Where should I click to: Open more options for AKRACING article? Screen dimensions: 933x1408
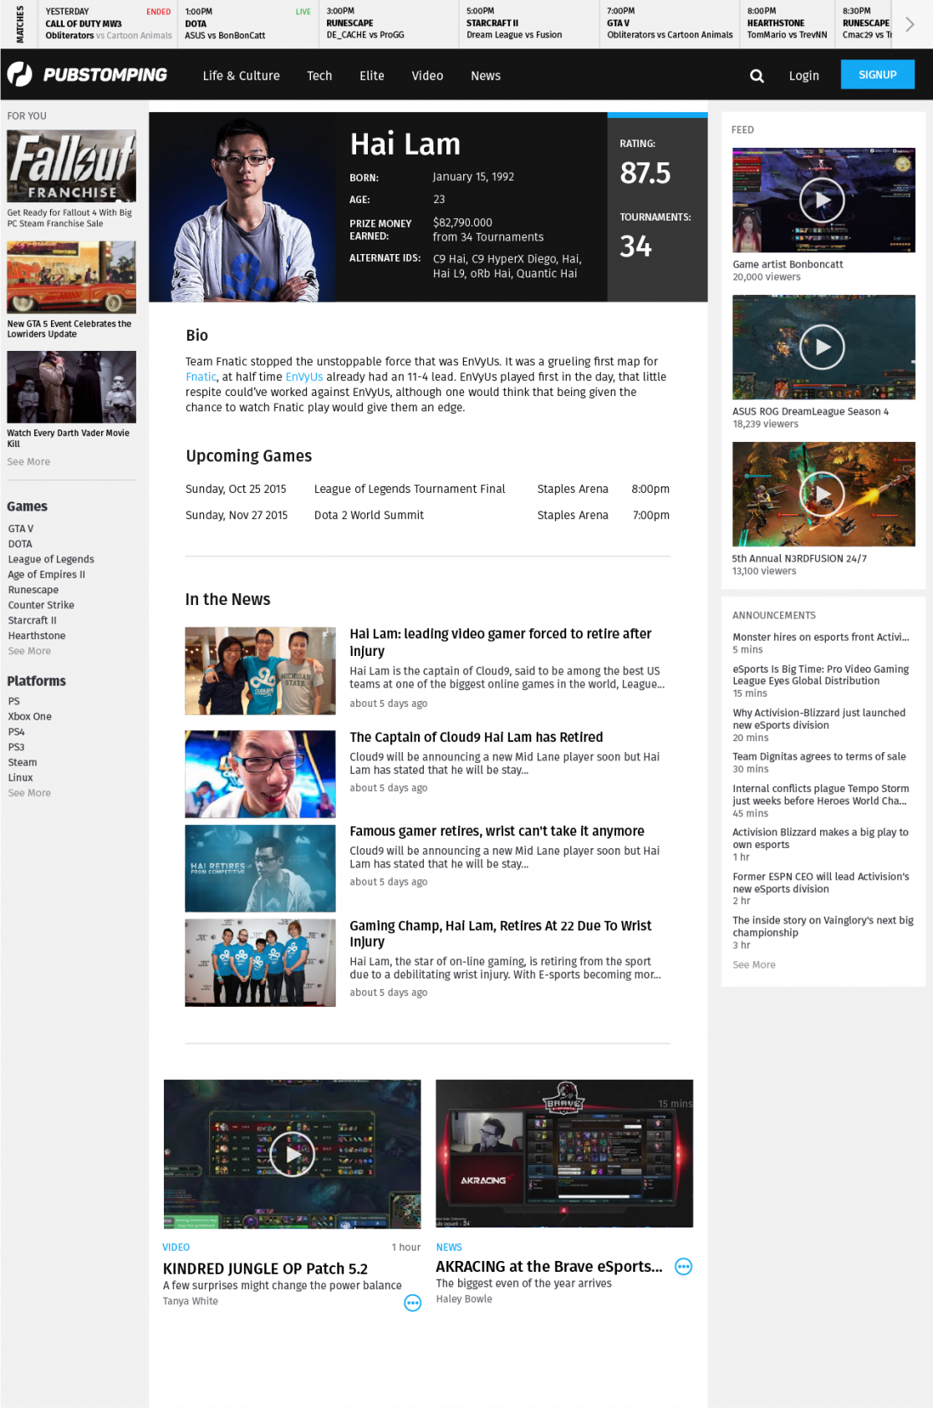683,1267
